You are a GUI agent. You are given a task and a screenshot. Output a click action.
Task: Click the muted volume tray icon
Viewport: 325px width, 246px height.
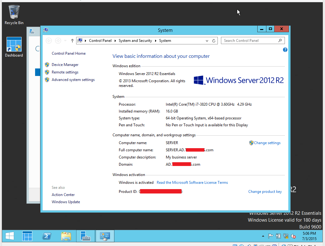click(293, 236)
